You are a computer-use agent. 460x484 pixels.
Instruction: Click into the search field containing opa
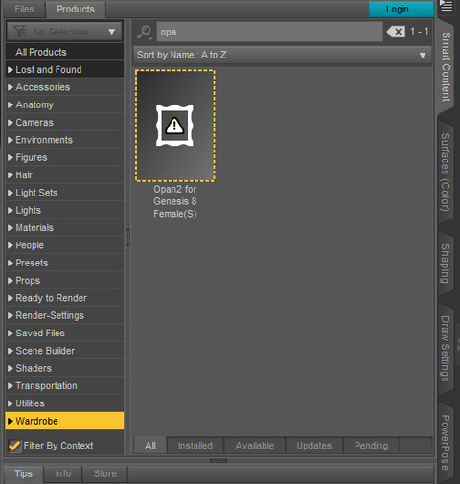[x=269, y=32]
